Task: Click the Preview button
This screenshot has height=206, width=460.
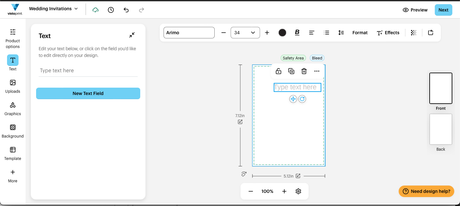Action: pos(415,10)
